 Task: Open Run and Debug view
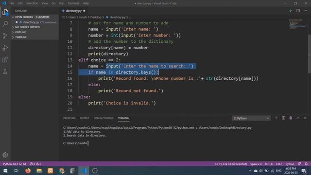coord(5,48)
